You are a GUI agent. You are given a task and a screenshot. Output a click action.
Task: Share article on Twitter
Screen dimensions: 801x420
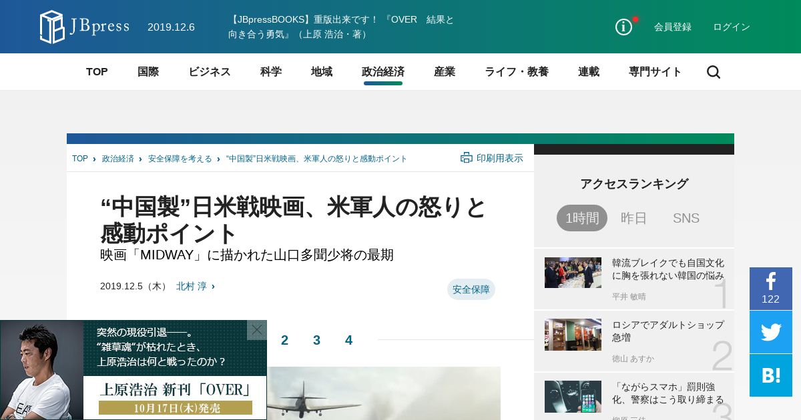[771, 332]
